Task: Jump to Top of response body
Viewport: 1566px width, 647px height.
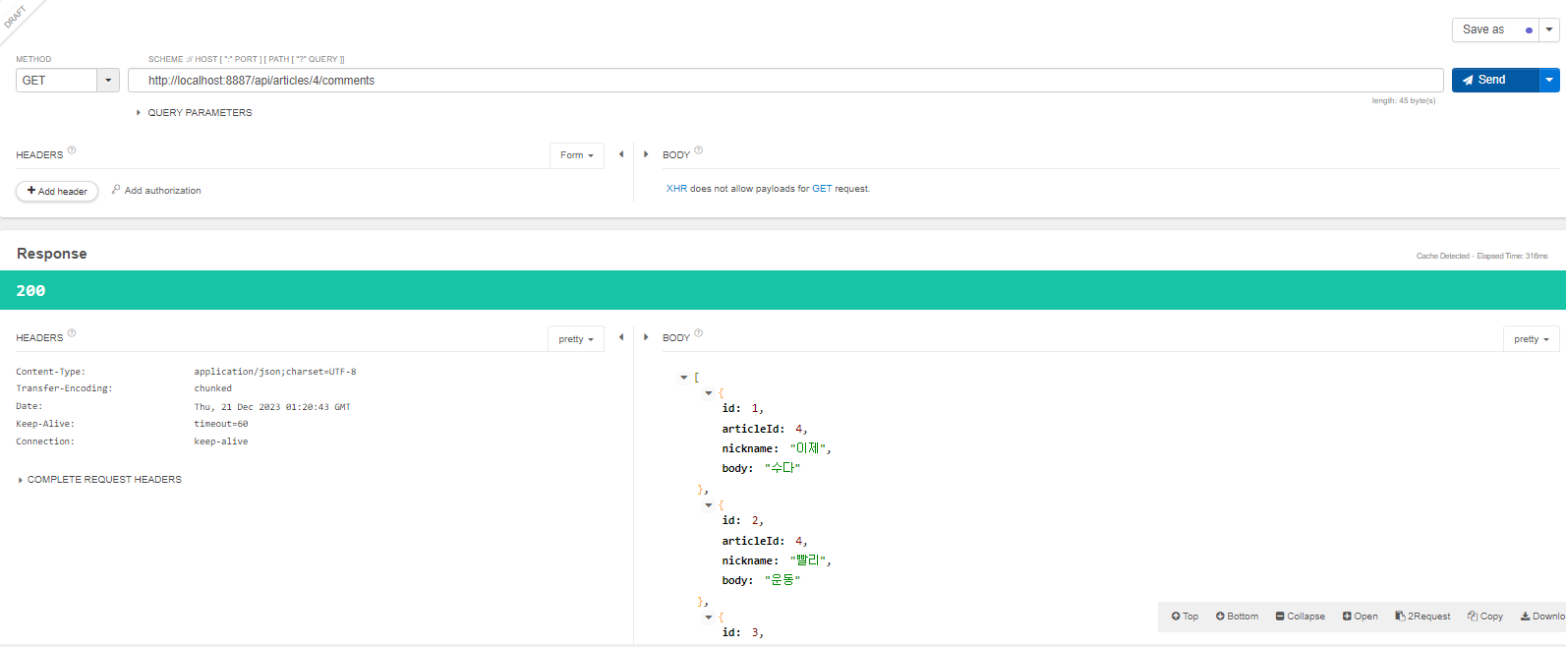Action: coord(1185,617)
